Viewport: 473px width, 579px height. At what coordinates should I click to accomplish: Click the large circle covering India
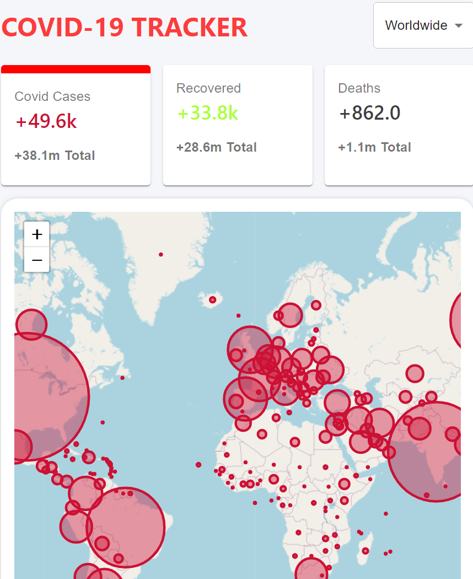[x=436, y=451]
